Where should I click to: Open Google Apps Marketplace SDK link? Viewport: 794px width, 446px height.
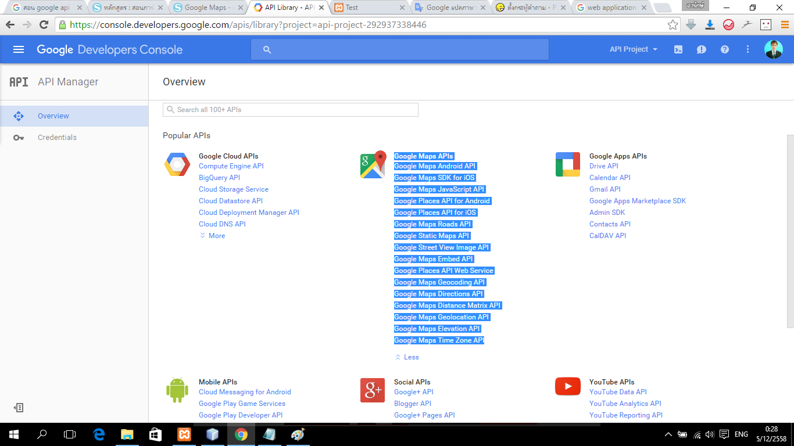pos(638,201)
